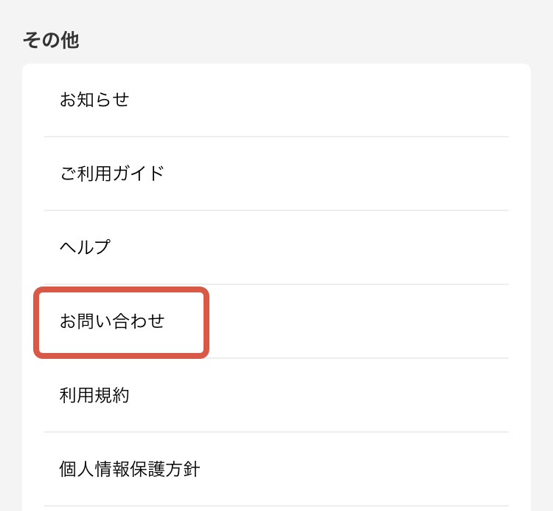Viewport: 553px width, 511px height.
Task: Select the red-outlined お問い合わせ box
Action: coord(122,323)
